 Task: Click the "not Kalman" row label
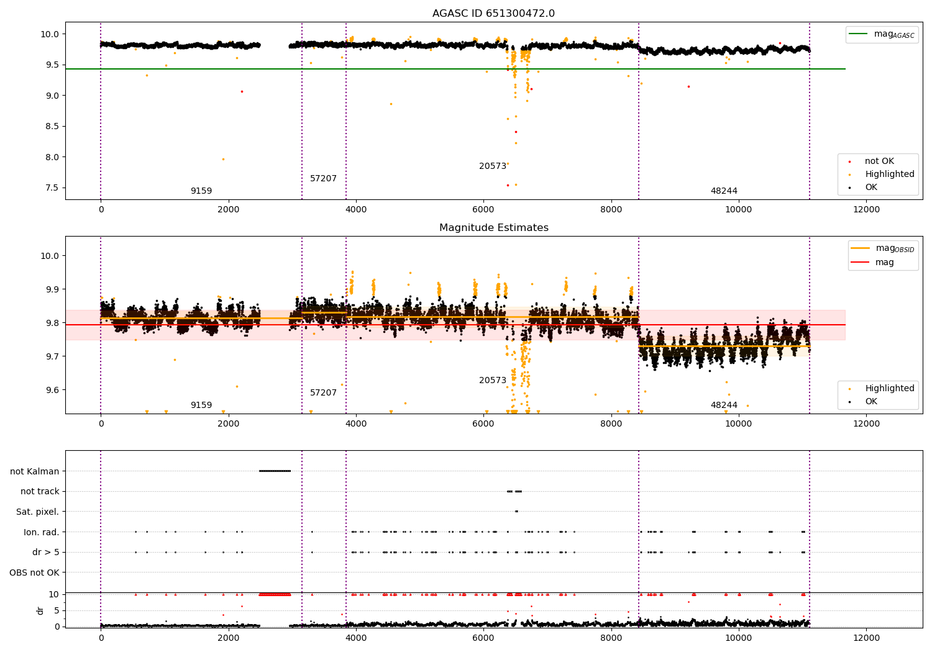click(x=35, y=471)
